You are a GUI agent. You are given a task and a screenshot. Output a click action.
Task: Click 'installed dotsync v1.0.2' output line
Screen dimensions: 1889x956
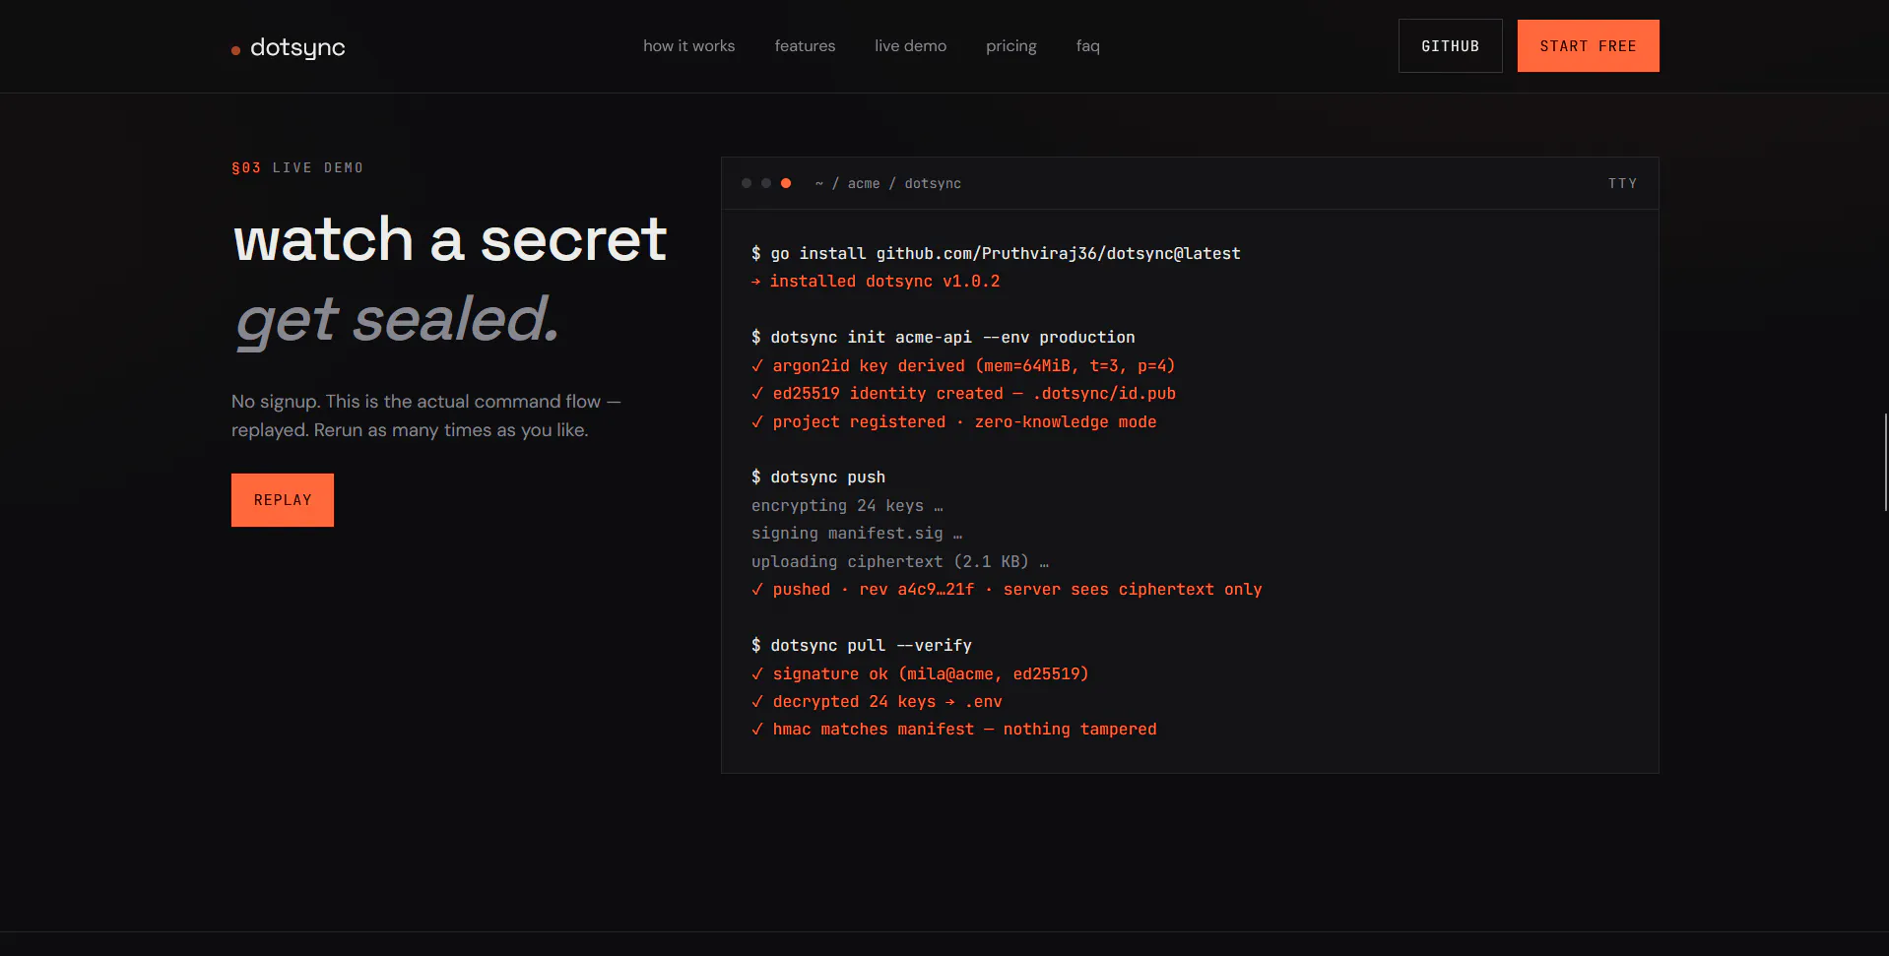[x=876, y=282]
